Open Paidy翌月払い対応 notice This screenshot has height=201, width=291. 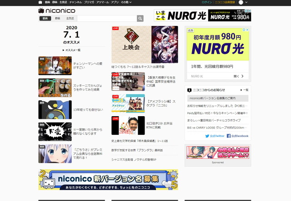pos(218,113)
